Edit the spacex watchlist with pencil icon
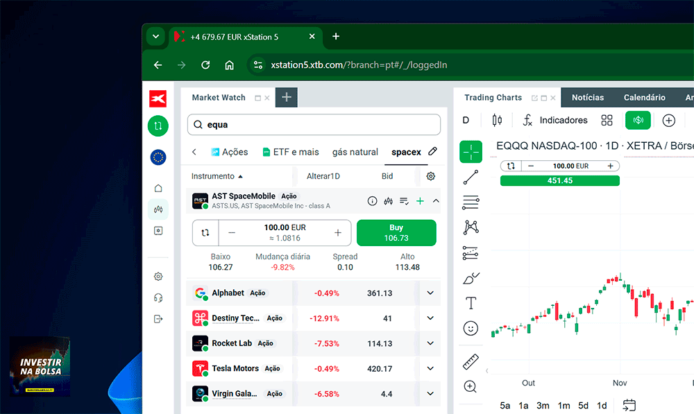The height and width of the screenshot is (414, 694). click(432, 152)
